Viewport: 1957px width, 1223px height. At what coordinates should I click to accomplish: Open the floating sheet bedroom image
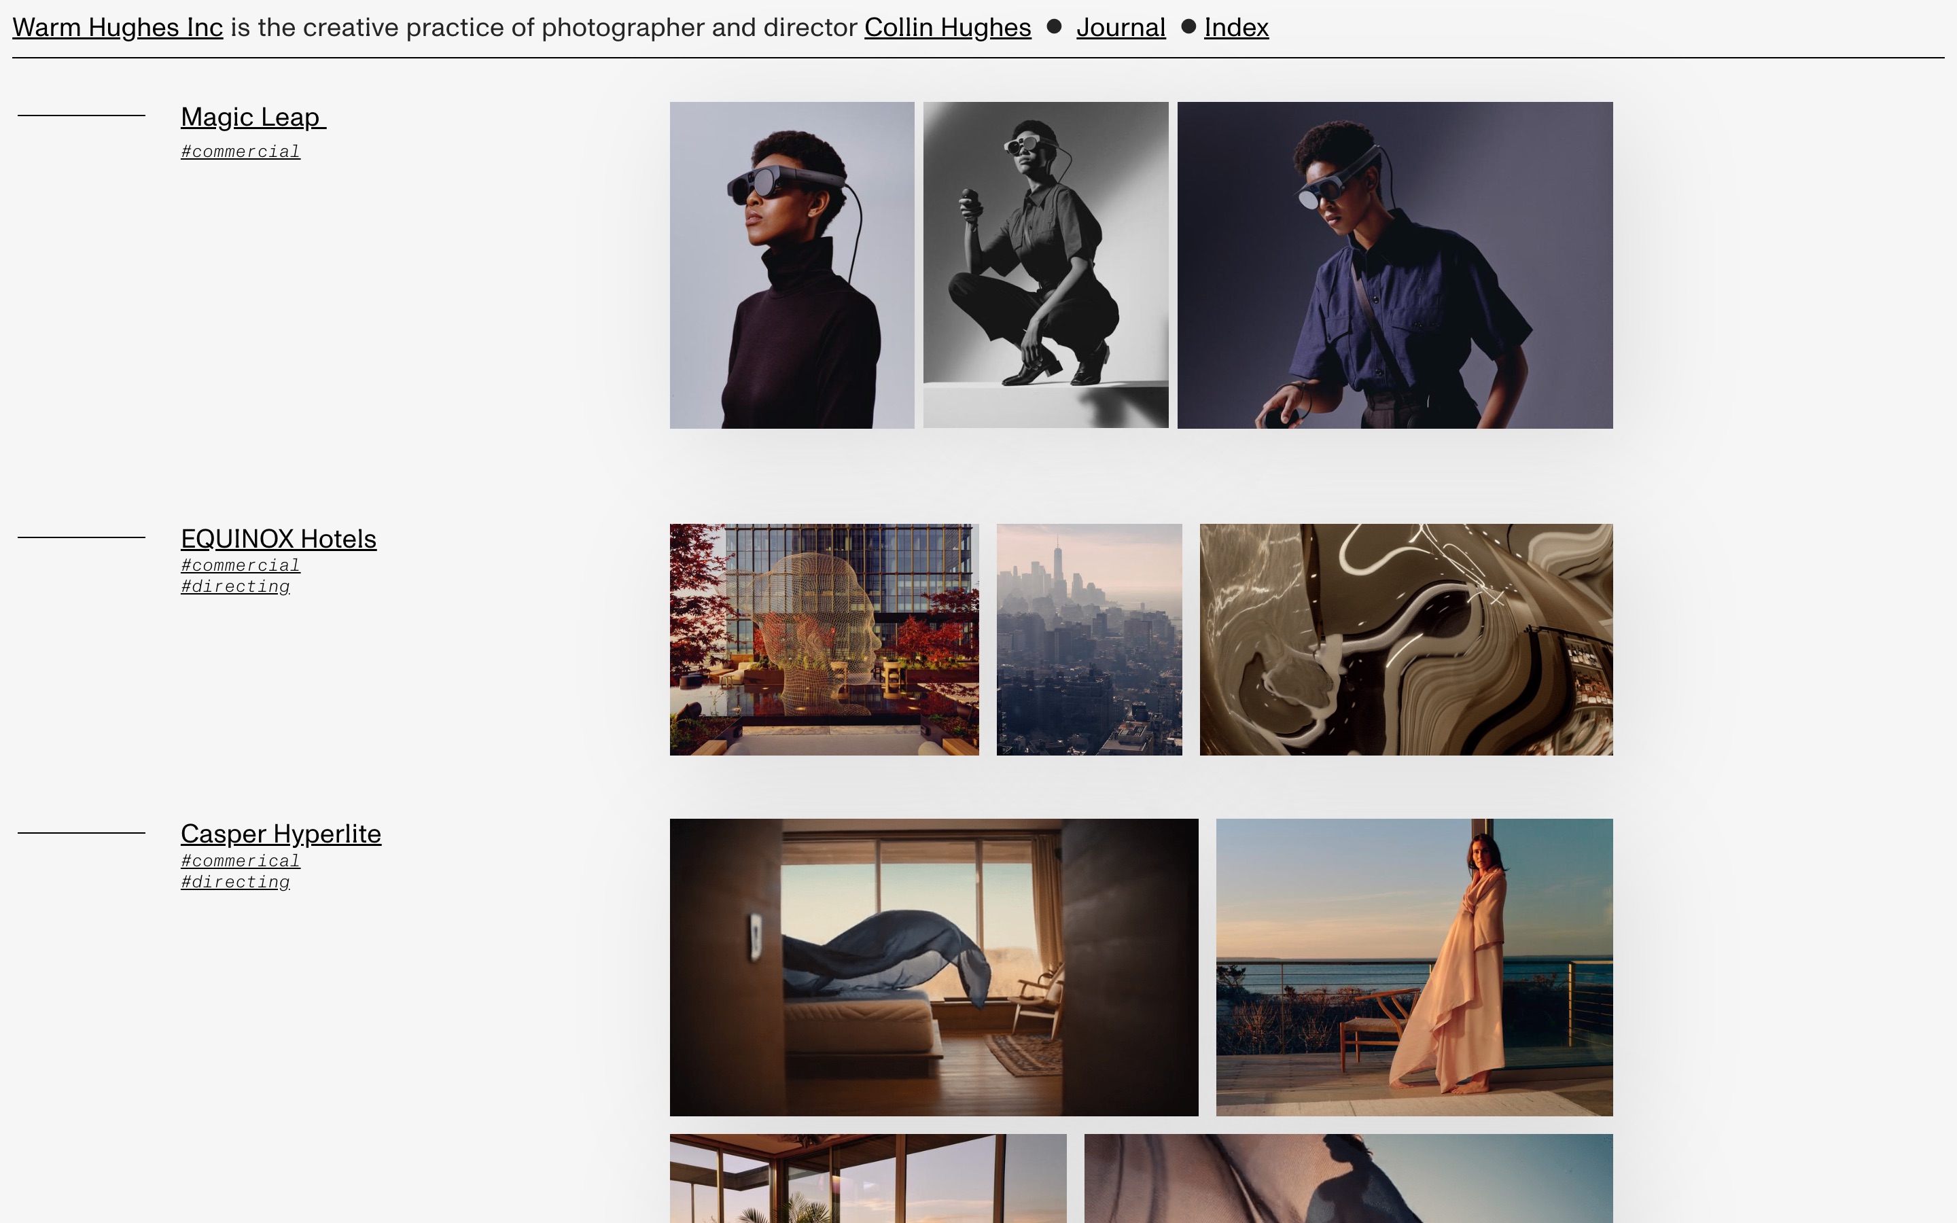click(x=933, y=967)
